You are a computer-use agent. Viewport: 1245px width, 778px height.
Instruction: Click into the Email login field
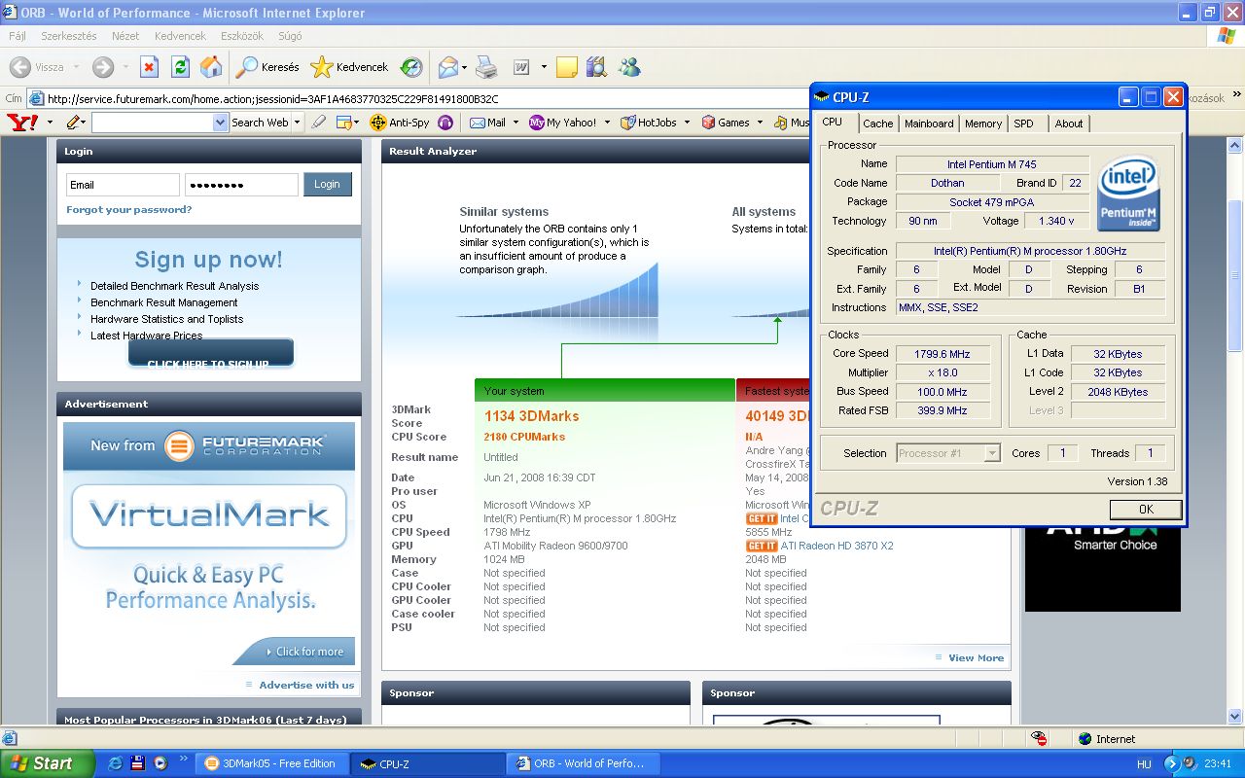click(x=123, y=185)
